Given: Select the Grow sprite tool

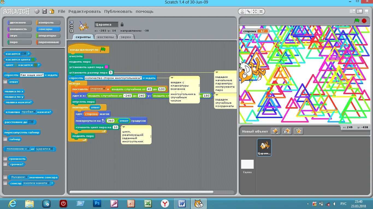Looking at the screenshot, I should [255, 11].
